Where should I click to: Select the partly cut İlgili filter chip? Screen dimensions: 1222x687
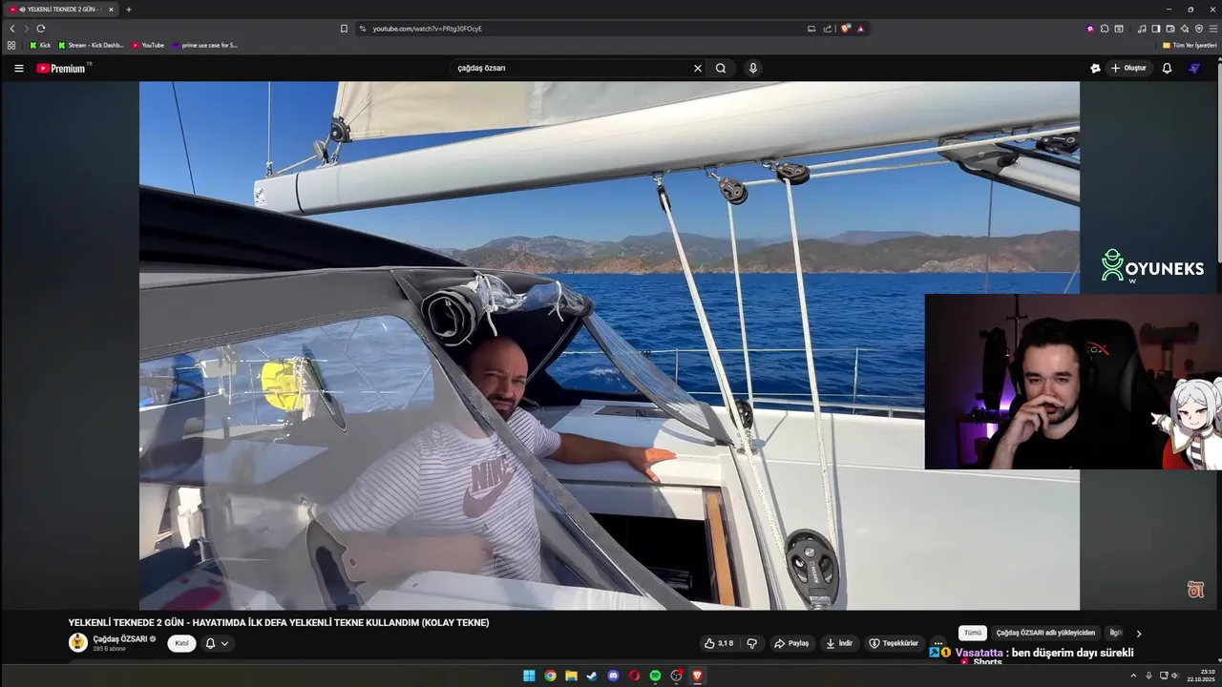pos(1115,633)
